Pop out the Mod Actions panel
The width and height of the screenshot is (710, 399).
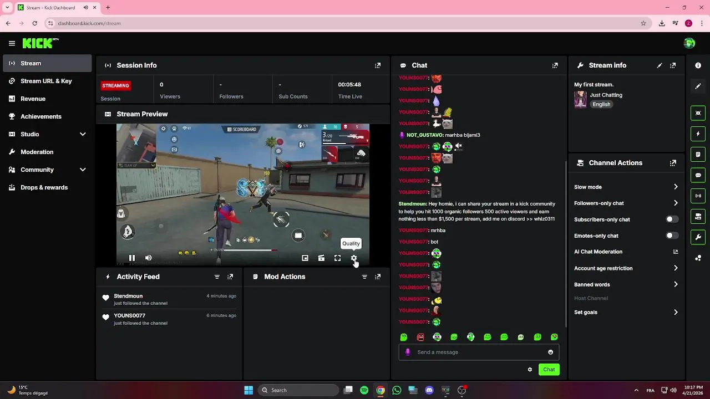[x=378, y=277]
